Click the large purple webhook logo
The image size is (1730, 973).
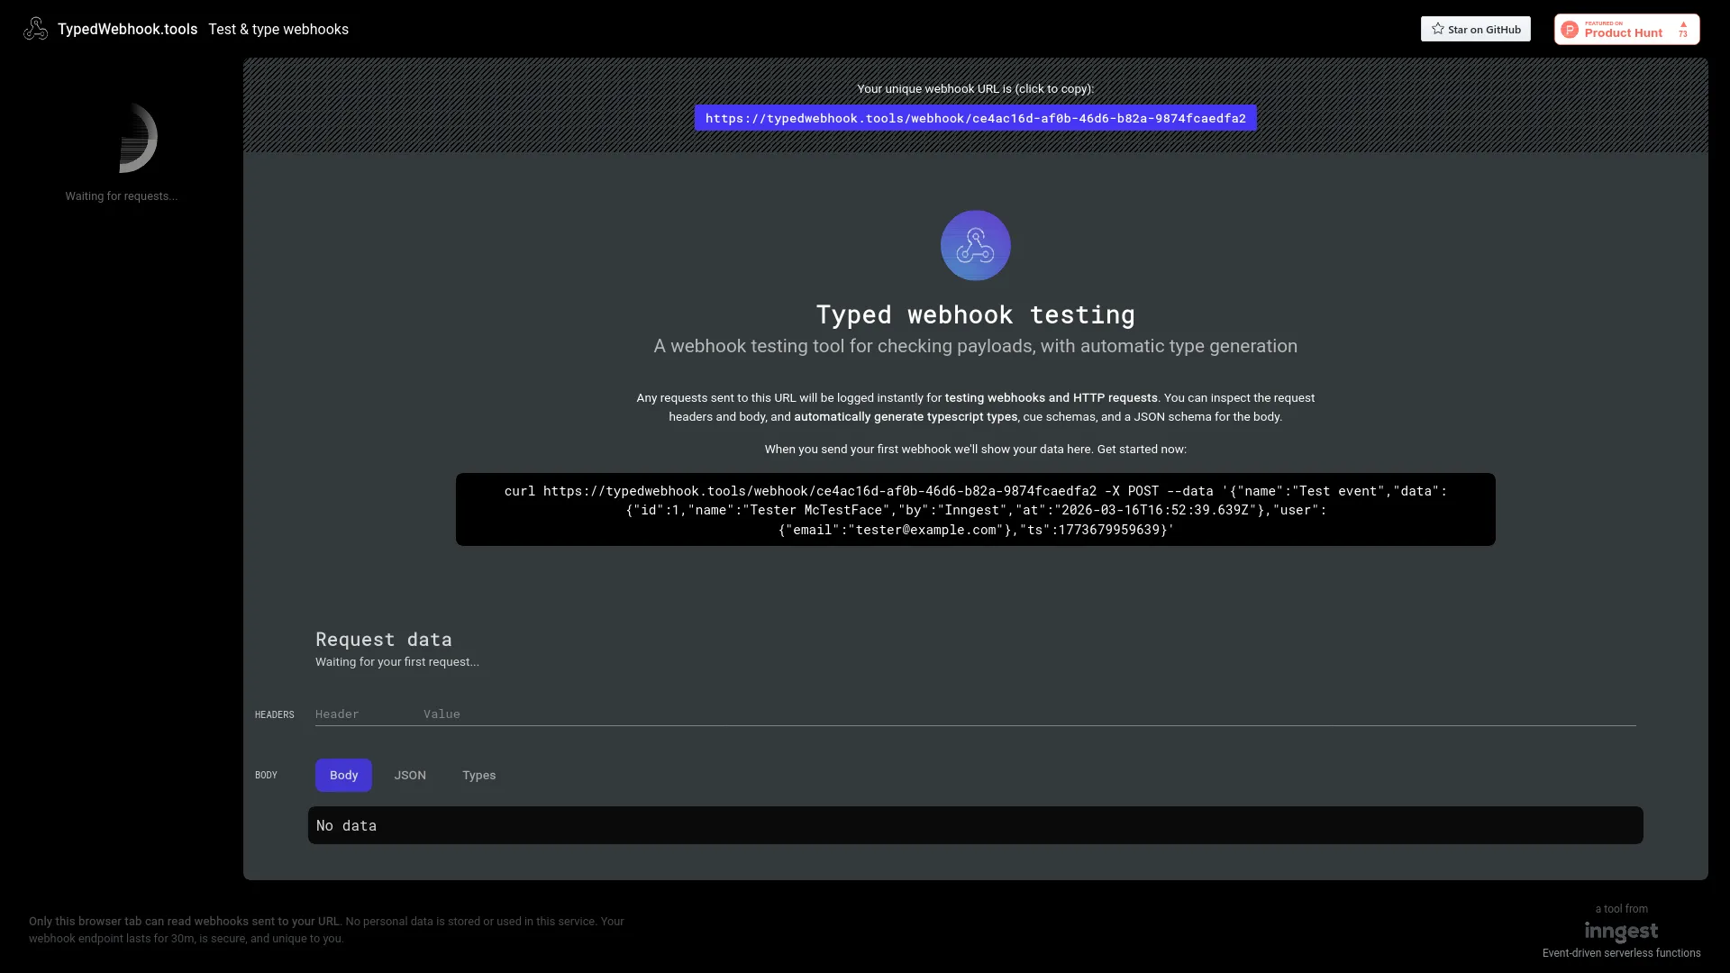(x=976, y=245)
